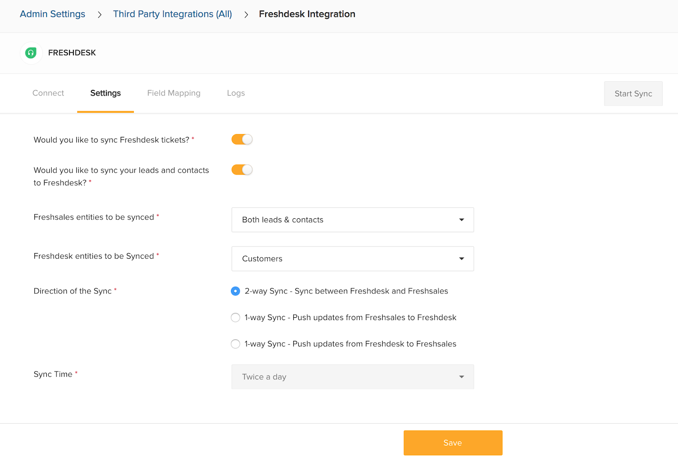Viewport: 678px width, 466px height.
Task: Click the Freshdesk headset logo icon
Action: pyautogui.click(x=31, y=53)
